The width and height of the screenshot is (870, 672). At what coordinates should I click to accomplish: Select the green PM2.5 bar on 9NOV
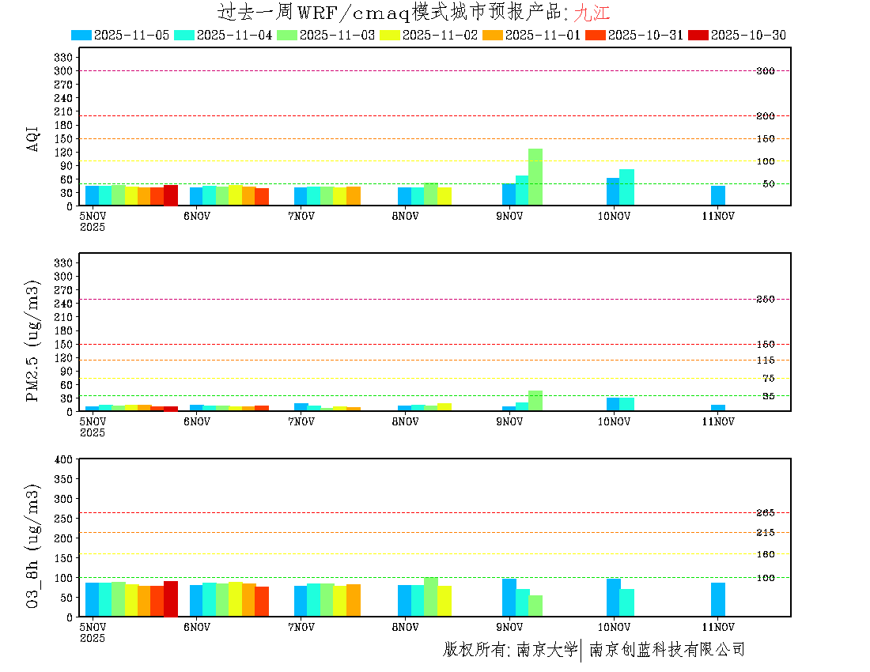coord(535,400)
